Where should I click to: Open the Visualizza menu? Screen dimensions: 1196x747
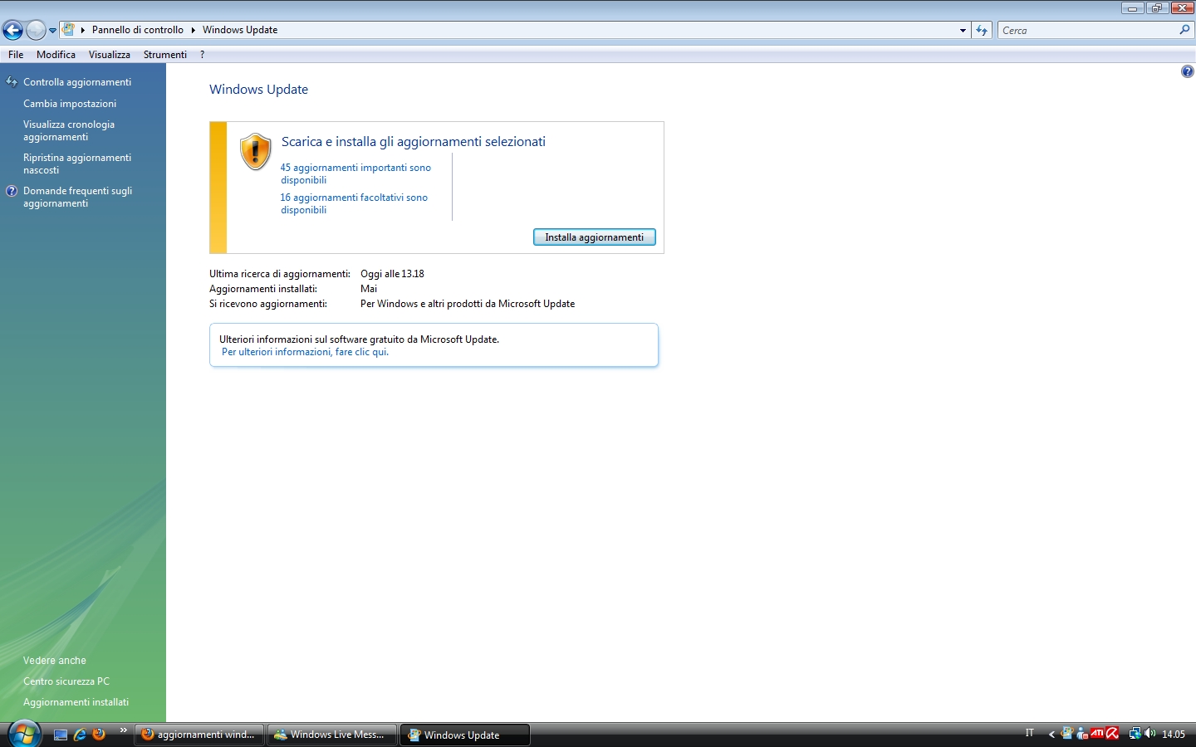pyautogui.click(x=109, y=55)
